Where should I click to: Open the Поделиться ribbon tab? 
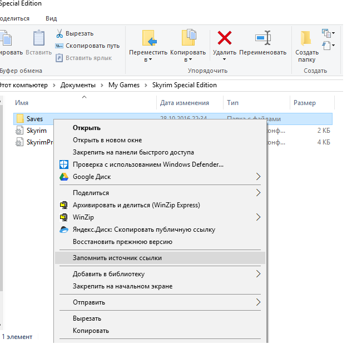[14, 18]
